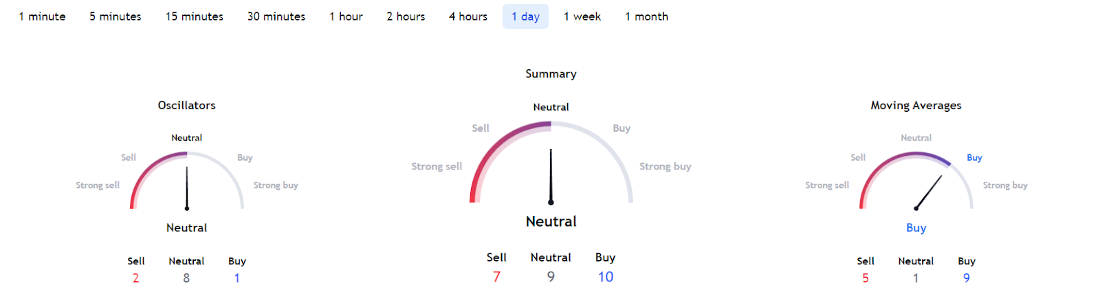Open the Oscillators heading
This screenshot has width=1100, height=293.
[x=186, y=105]
